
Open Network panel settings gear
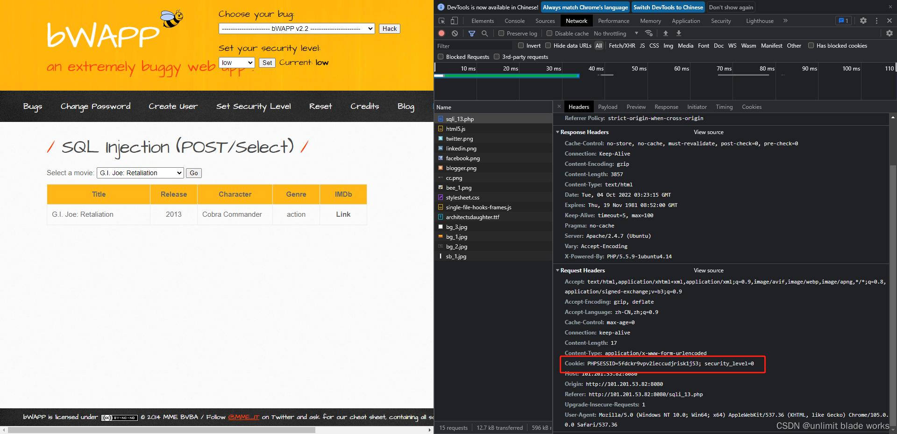[890, 33]
